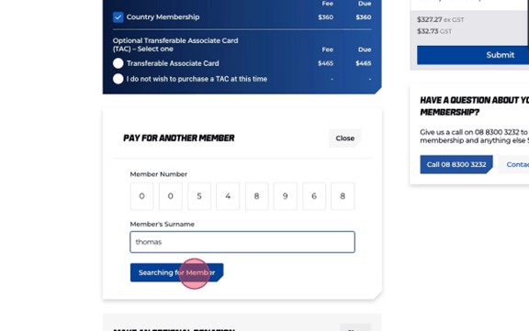Screen dimensions: 529x331
Task: Choose not to purchase a TAC option
Action: coord(118,79)
